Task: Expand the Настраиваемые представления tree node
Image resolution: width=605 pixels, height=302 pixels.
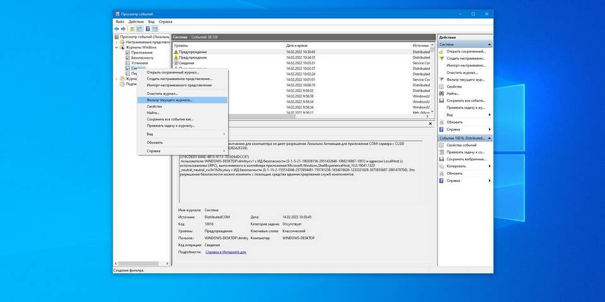Action: tap(117, 42)
